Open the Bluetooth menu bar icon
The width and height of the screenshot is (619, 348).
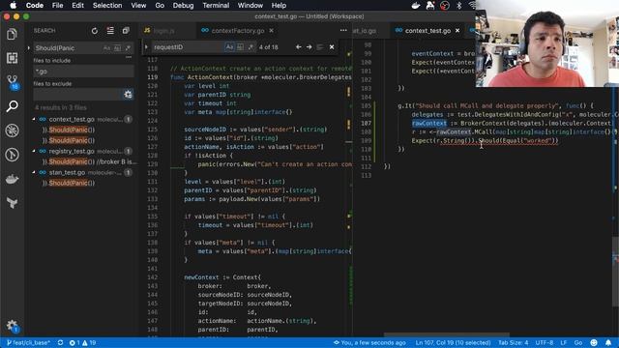[458, 6]
